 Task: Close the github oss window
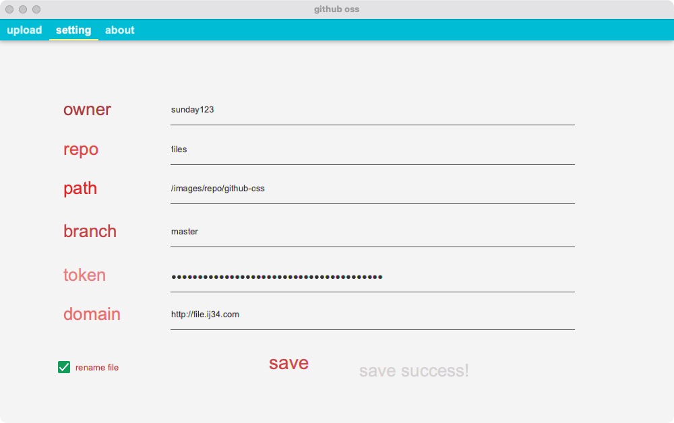pyautogui.click(x=9, y=9)
